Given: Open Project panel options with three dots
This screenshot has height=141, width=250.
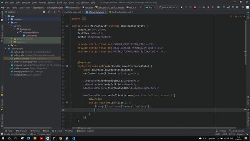Looking at the screenshot, I should click(54, 12).
